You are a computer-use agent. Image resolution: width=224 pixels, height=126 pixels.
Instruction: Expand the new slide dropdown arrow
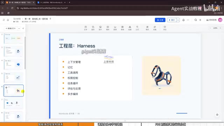coord(19,28)
